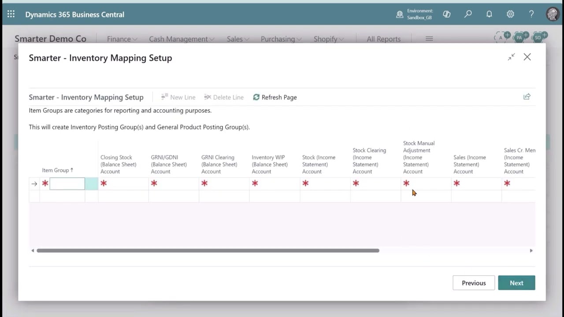
Task: Expand the Shopify menu
Action: coord(329,39)
